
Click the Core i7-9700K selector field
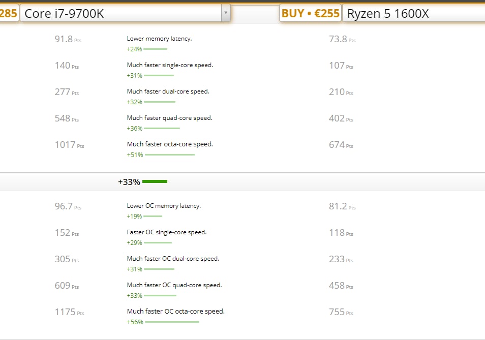pyautogui.click(x=125, y=13)
